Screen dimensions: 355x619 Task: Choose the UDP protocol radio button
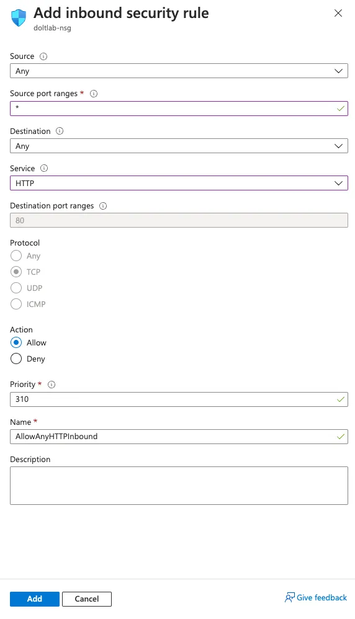(16, 288)
